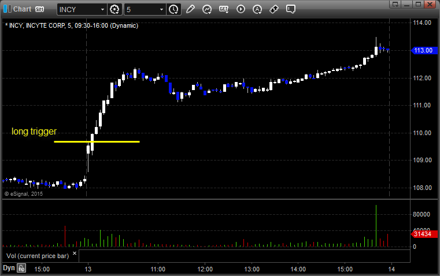The width and height of the screenshot is (440, 276).
Task: Start bar replay with play icon
Action: pos(241,9)
